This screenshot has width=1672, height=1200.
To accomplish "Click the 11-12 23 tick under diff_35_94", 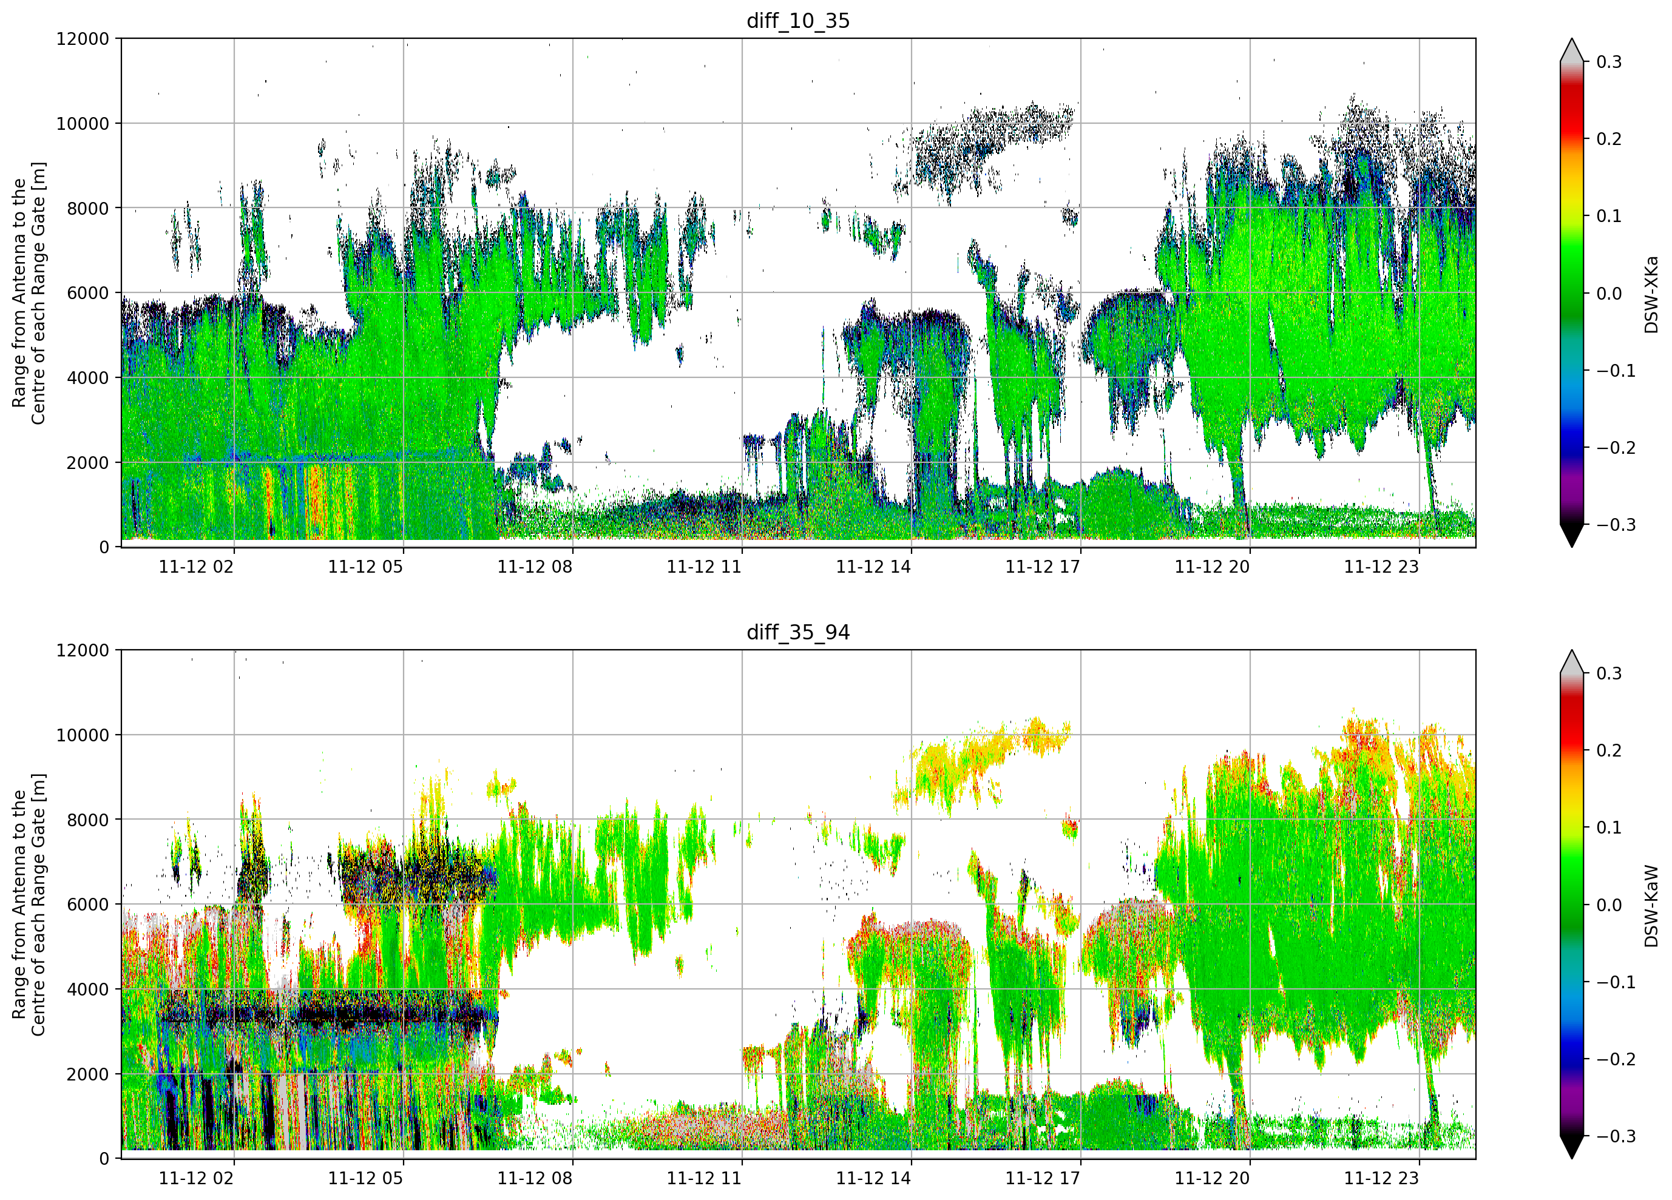I will pyautogui.click(x=1381, y=1179).
